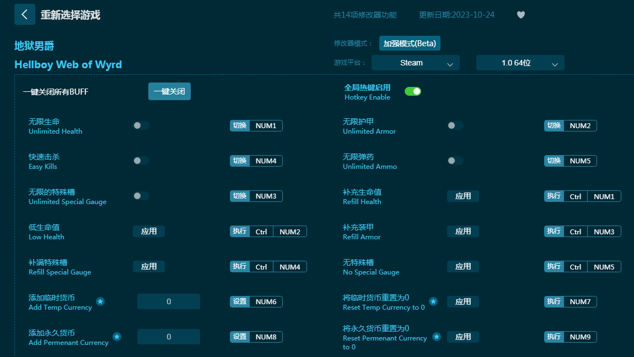The width and height of the screenshot is (634, 357).
Task: Click the NUM1 hotkey for Unlimited Health
Action: [266, 125]
